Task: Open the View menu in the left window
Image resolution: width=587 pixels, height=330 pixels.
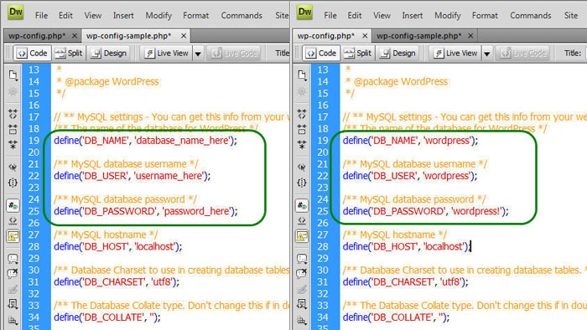Action: click(93, 16)
